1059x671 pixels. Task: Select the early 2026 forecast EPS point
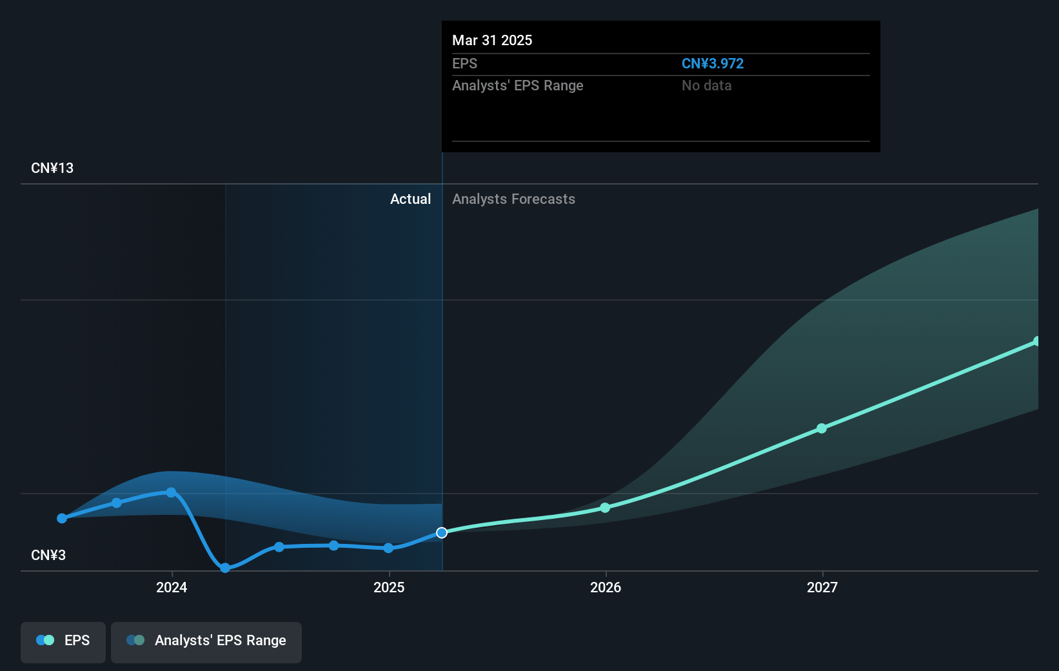pos(605,508)
